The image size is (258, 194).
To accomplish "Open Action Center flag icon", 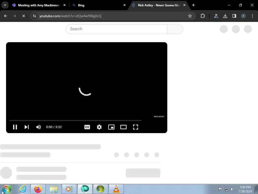I will pos(220,189).
